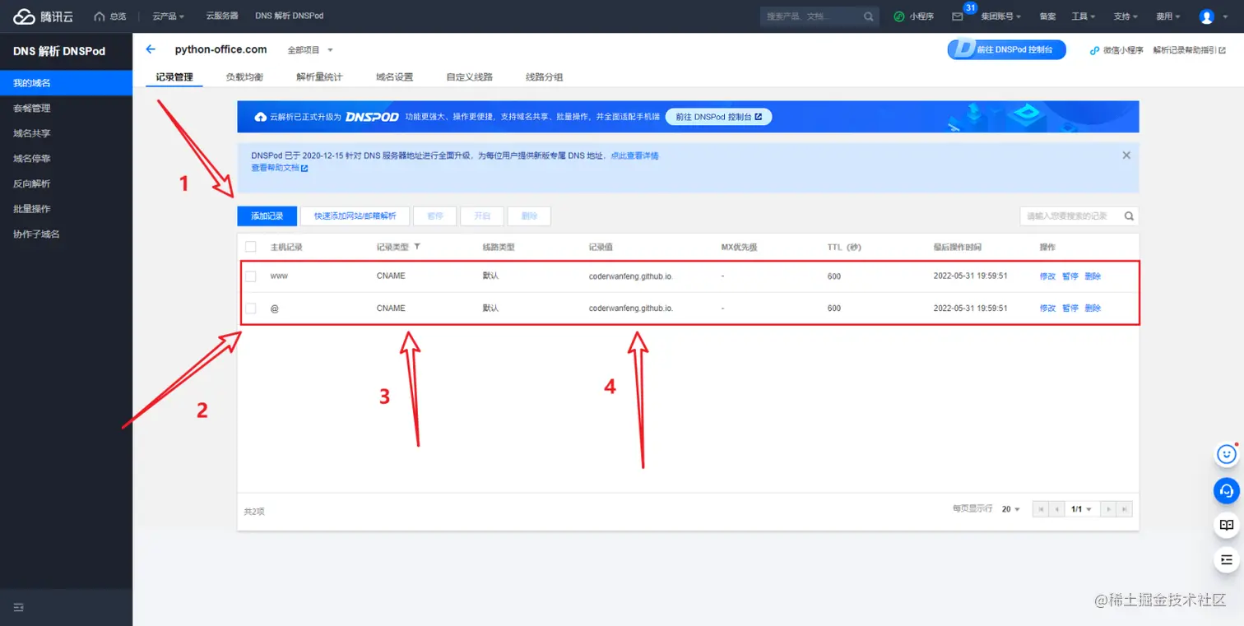Expand the 全部项目 project selector
This screenshot has width=1244, height=626.
[x=310, y=50]
